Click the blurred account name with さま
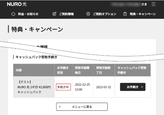This screenshot has height=115, width=164. click(x=128, y=4)
